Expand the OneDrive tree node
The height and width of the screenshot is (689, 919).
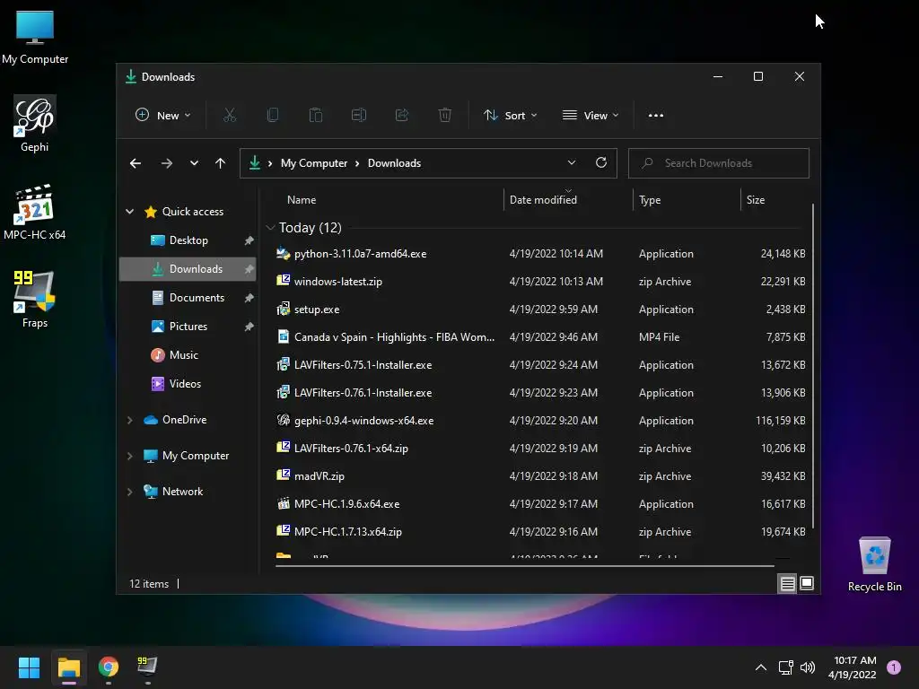pyautogui.click(x=129, y=420)
